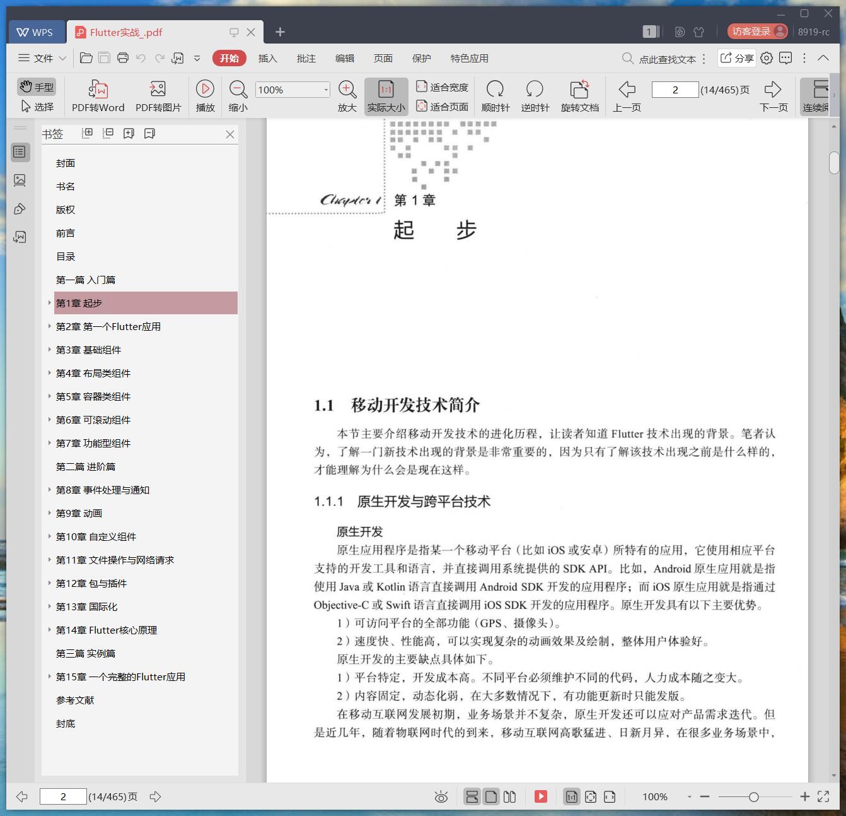Zoom in the document
The image size is (846, 816).
coord(347,96)
